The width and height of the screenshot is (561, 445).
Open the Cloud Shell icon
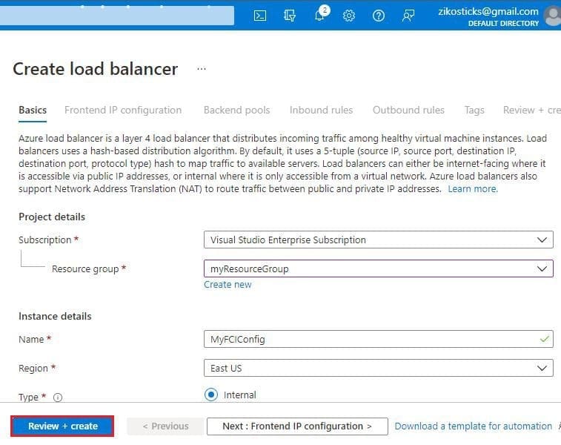259,16
